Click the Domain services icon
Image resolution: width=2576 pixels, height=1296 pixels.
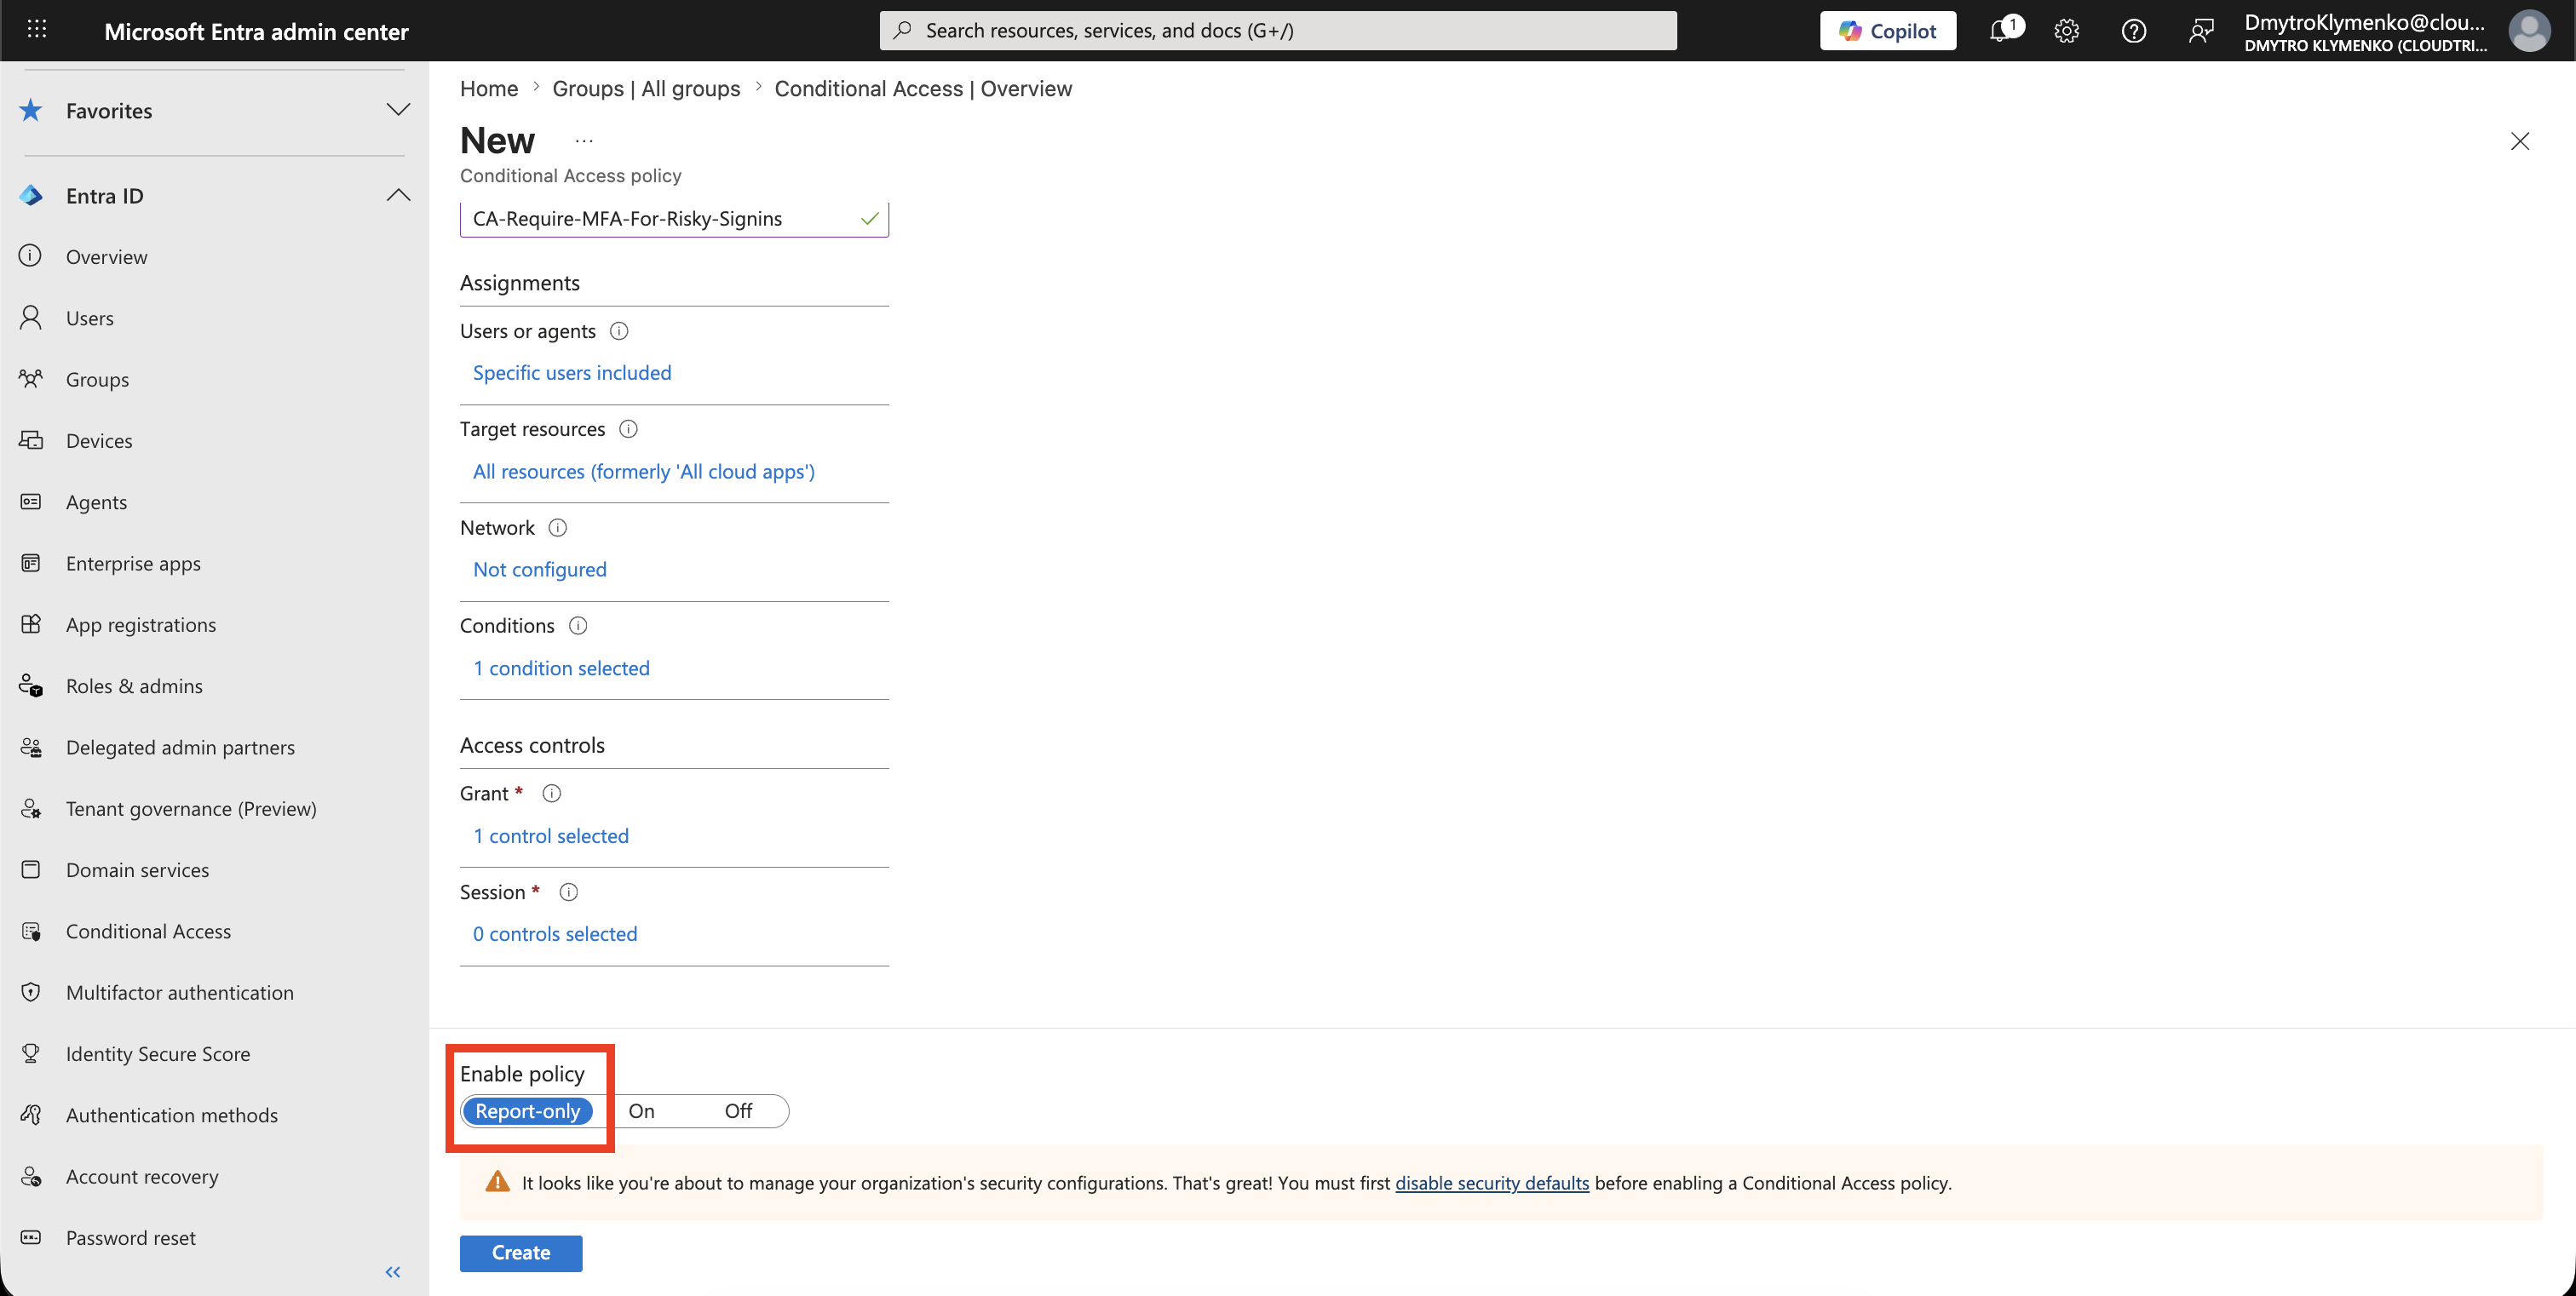(x=31, y=869)
